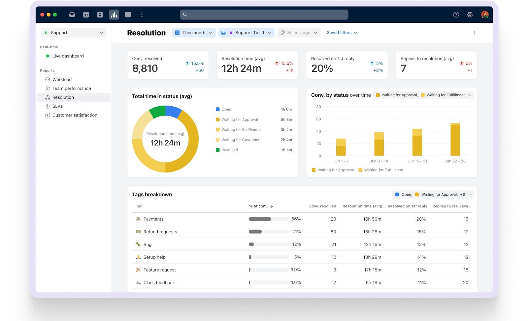
Task: Select the analytics bar chart icon
Action: tap(114, 15)
